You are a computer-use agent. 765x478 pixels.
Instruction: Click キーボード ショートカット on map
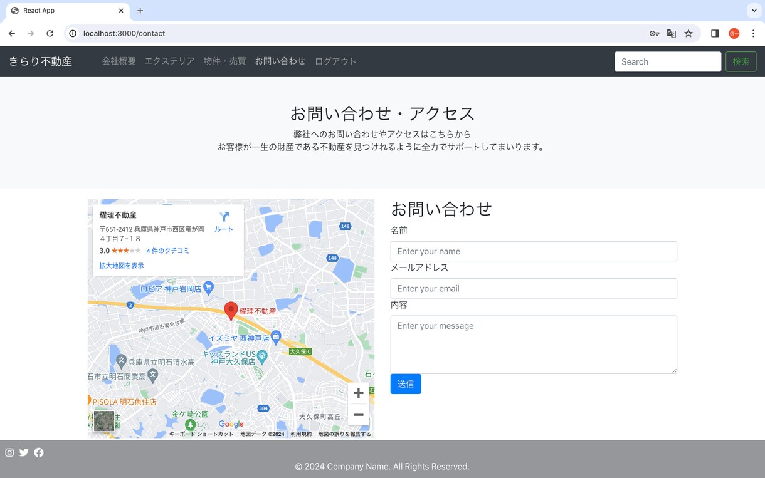pyautogui.click(x=201, y=434)
